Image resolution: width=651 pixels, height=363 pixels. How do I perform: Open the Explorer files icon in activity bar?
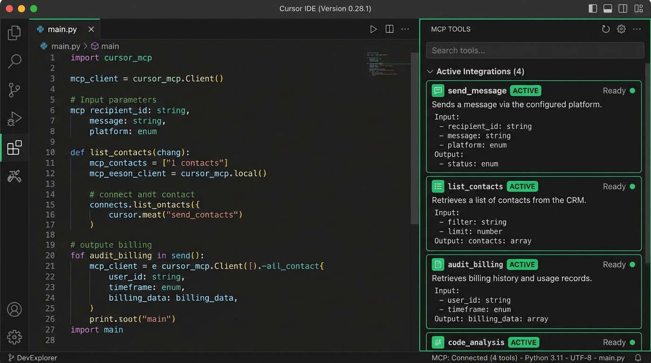14,33
